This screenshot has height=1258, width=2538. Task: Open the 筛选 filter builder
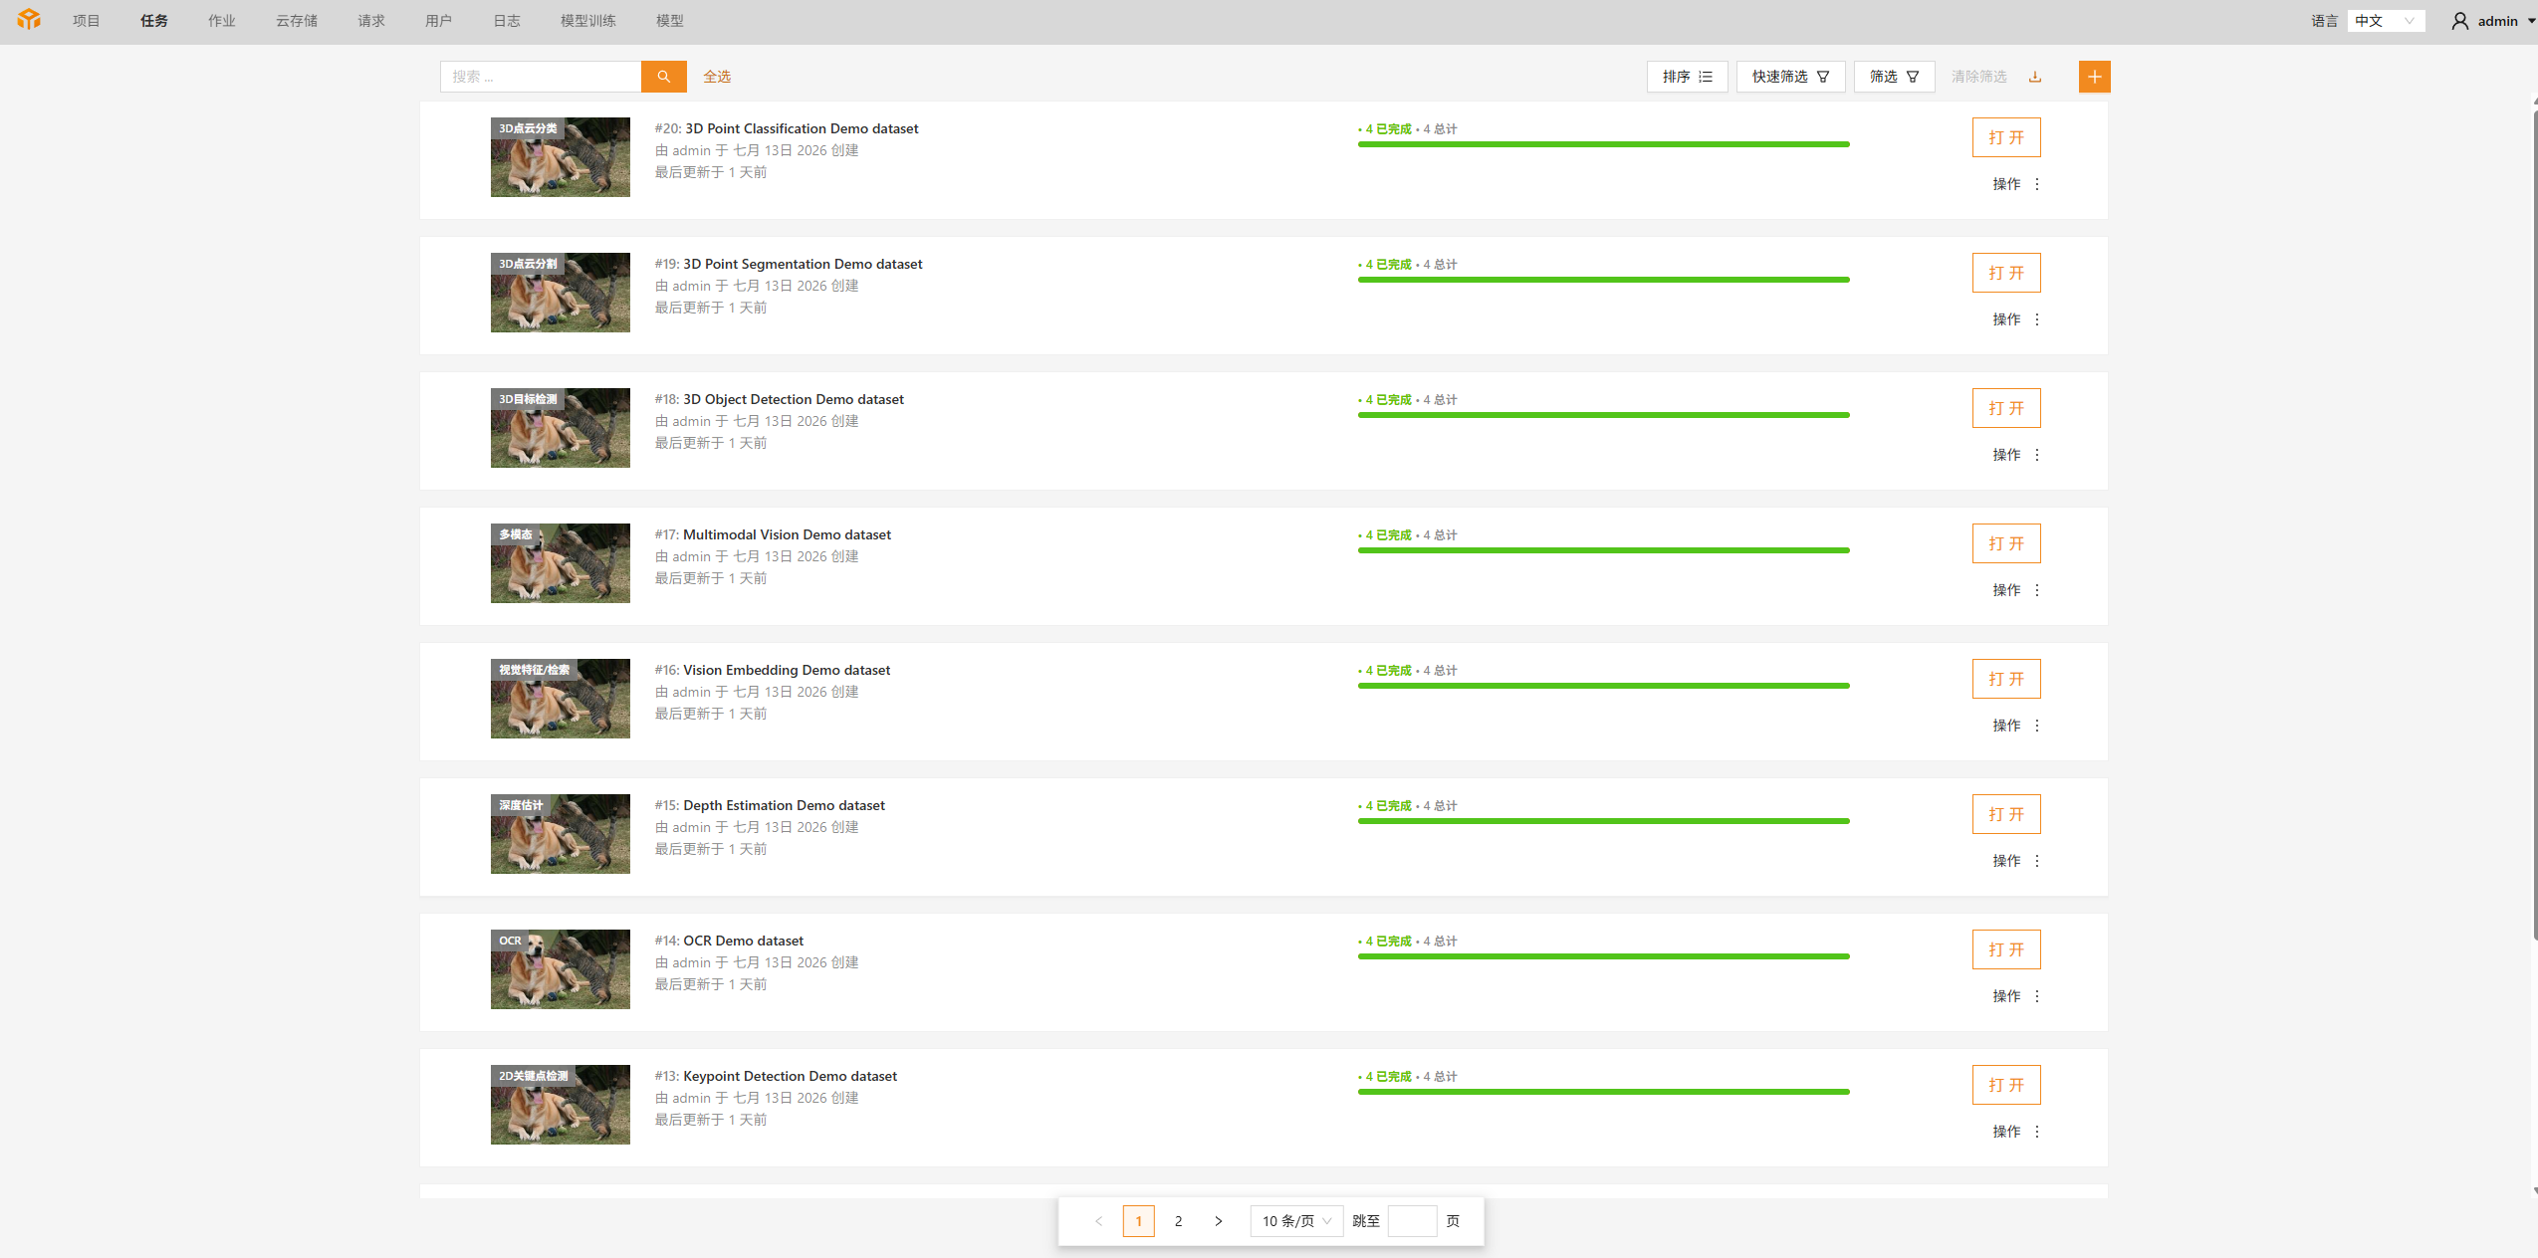(x=1894, y=77)
